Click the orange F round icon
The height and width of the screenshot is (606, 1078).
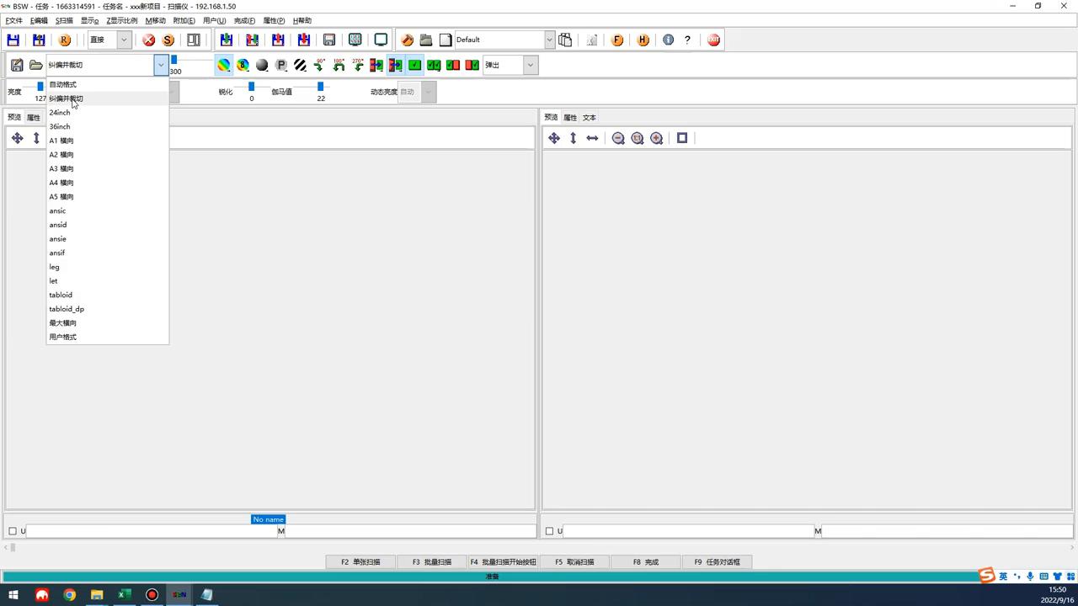[617, 40]
